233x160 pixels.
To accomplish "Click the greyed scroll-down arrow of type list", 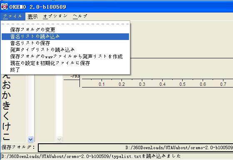I will (59, 139).
